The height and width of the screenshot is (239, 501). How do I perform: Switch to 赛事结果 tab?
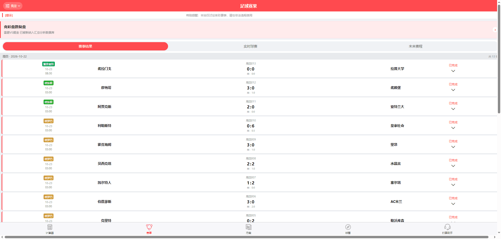[85, 46]
